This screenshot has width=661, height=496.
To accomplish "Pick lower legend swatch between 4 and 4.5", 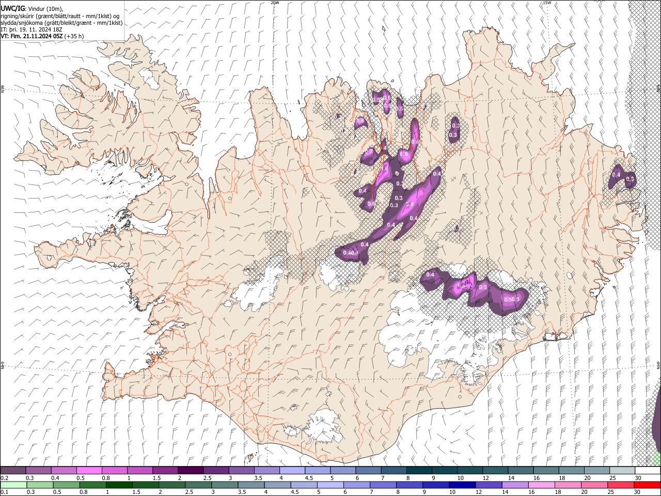I will pos(277,485).
